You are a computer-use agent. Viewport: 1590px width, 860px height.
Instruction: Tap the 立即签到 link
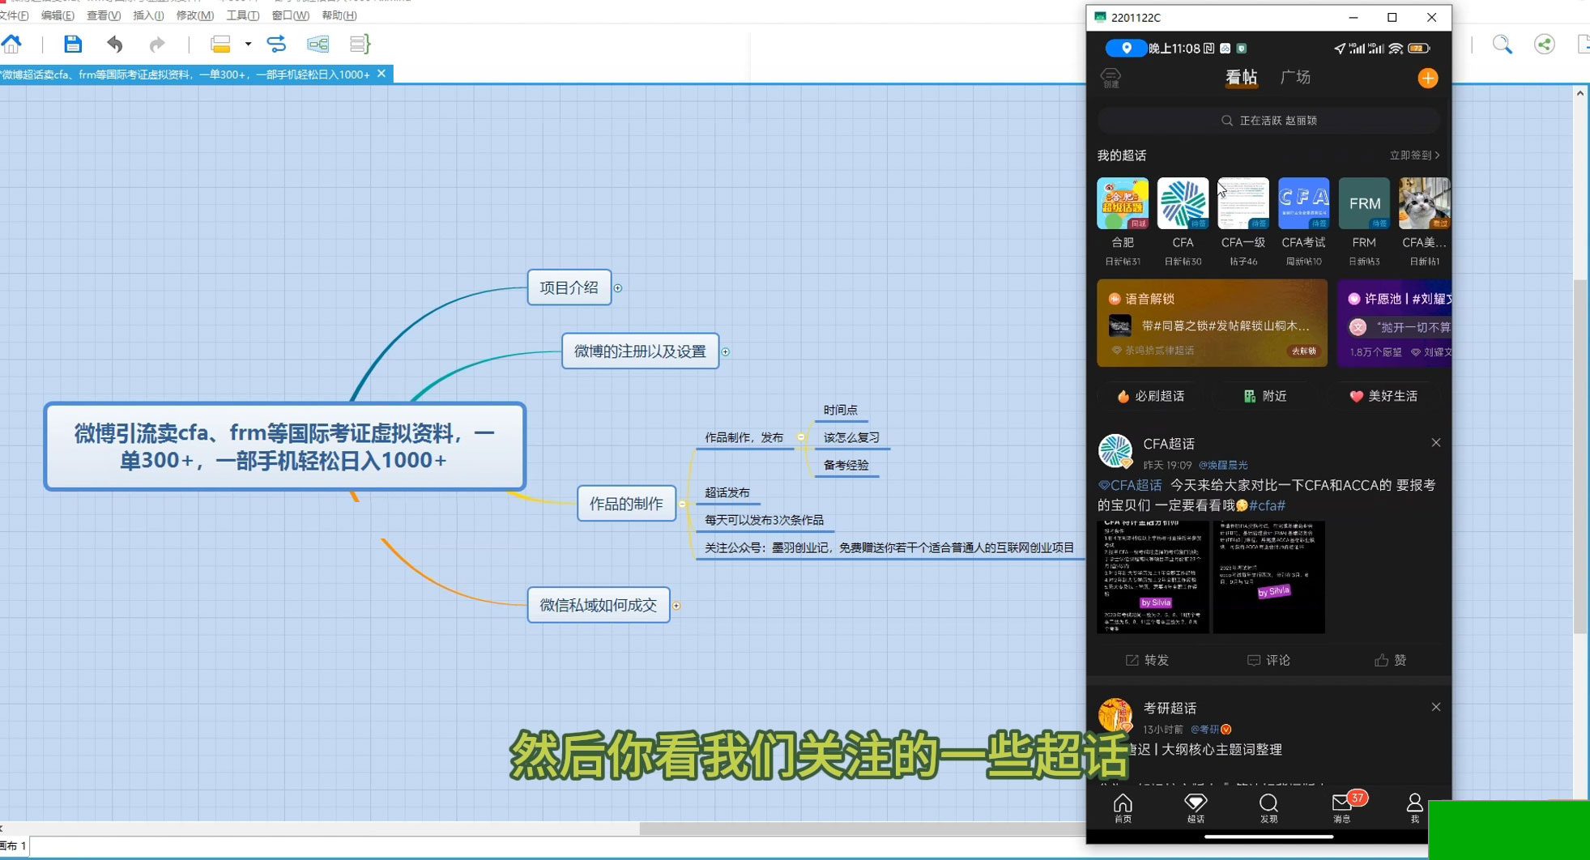pos(1414,155)
